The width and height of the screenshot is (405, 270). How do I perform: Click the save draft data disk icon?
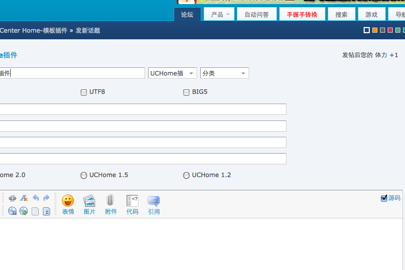[12, 211]
